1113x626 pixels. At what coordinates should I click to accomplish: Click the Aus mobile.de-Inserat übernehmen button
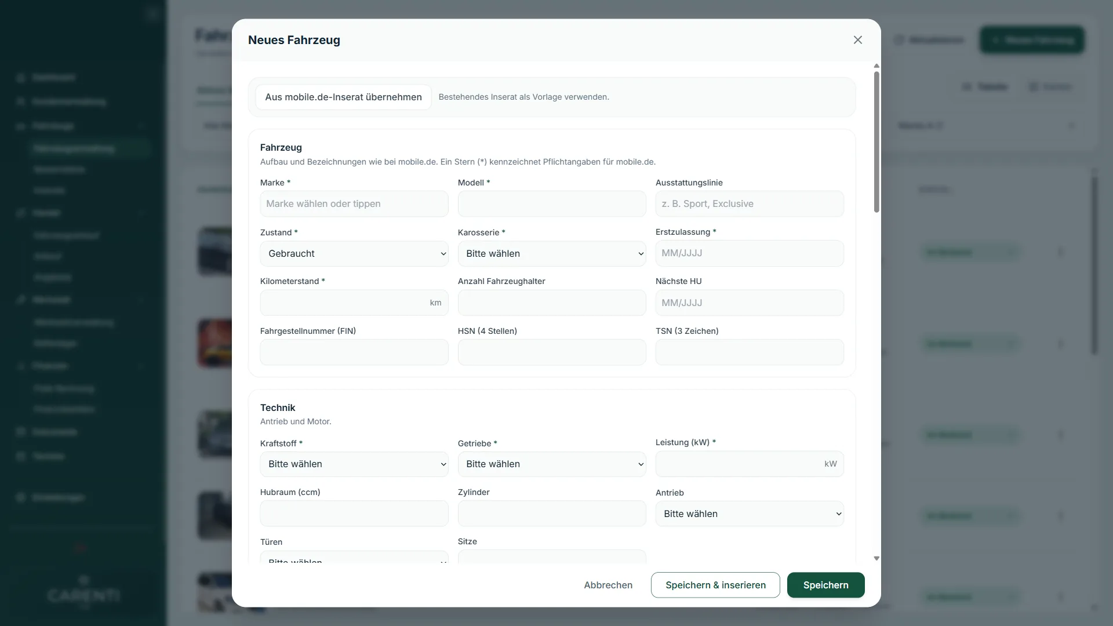point(343,97)
